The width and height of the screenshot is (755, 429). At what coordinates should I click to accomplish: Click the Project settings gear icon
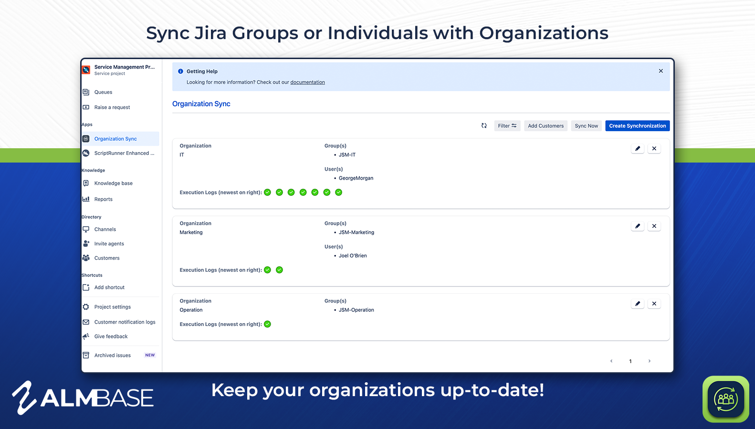click(x=86, y=307)
